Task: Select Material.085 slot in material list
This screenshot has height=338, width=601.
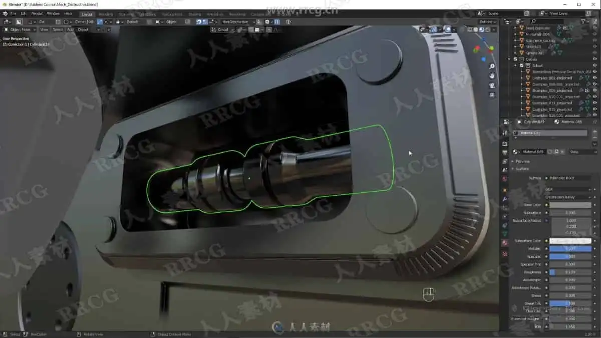Action: [x=550, y=133]
